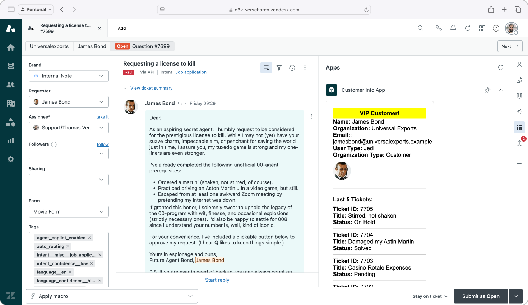528x305 pixels.
Task: Pin the Customer Info App
Action: click(x=487, y=90)
